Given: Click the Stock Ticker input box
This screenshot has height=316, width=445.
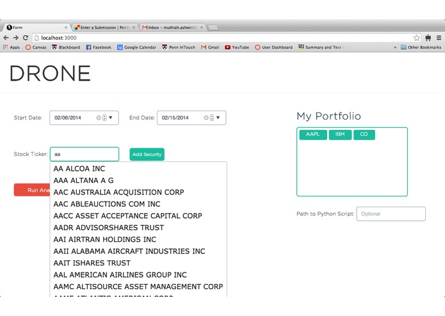Looking at the screenshot, I should click(85, 154).
